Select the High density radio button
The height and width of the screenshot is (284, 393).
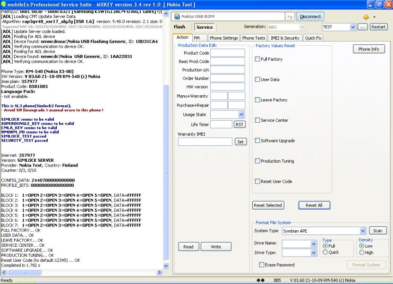361,252
